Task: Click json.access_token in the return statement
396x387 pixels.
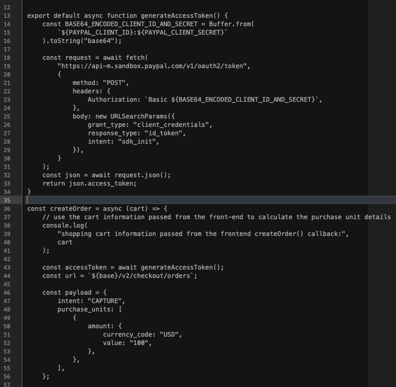Action: tap(102, 184)
